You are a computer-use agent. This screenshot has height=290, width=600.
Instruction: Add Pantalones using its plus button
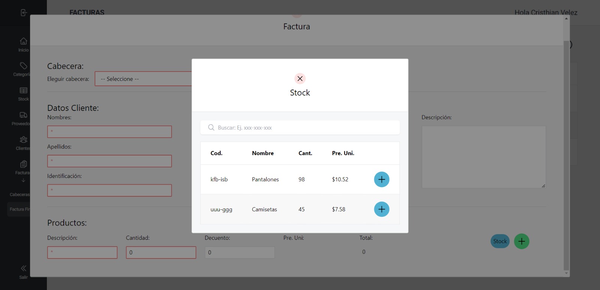[381, 179]
